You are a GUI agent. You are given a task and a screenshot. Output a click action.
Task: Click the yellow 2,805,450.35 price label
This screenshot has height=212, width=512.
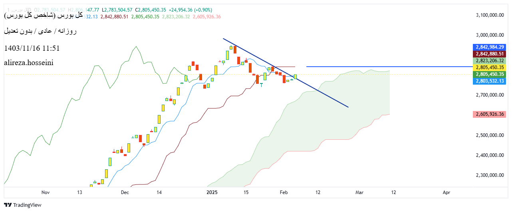coord(489,67)
